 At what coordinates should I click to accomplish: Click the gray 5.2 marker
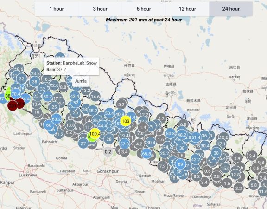coord(121,104)
